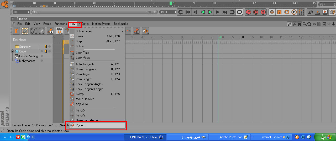Image resolution: width=336 pixels, height=141 pixels.
Task: Choose Break Tangents option
Action: [97, 69]
